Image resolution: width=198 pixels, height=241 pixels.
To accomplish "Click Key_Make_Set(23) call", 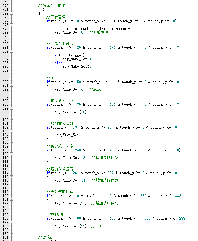I will point(72,203).
